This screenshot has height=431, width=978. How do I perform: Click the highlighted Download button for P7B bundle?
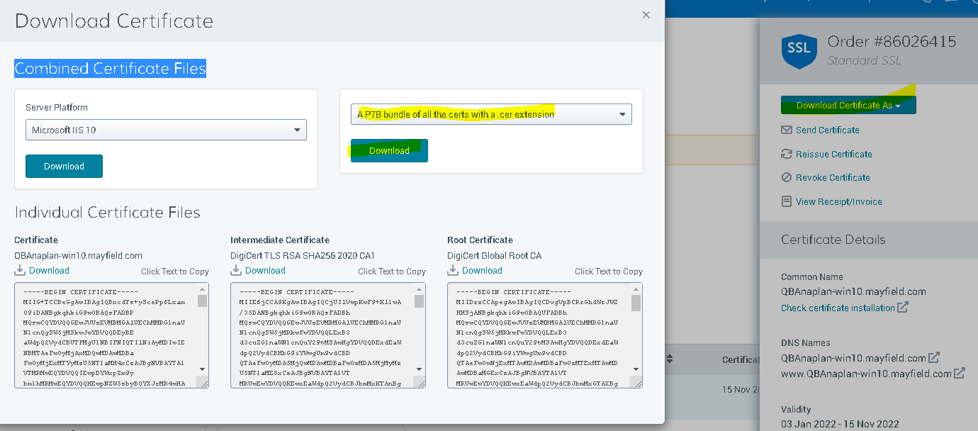click(x=389, y=150)
